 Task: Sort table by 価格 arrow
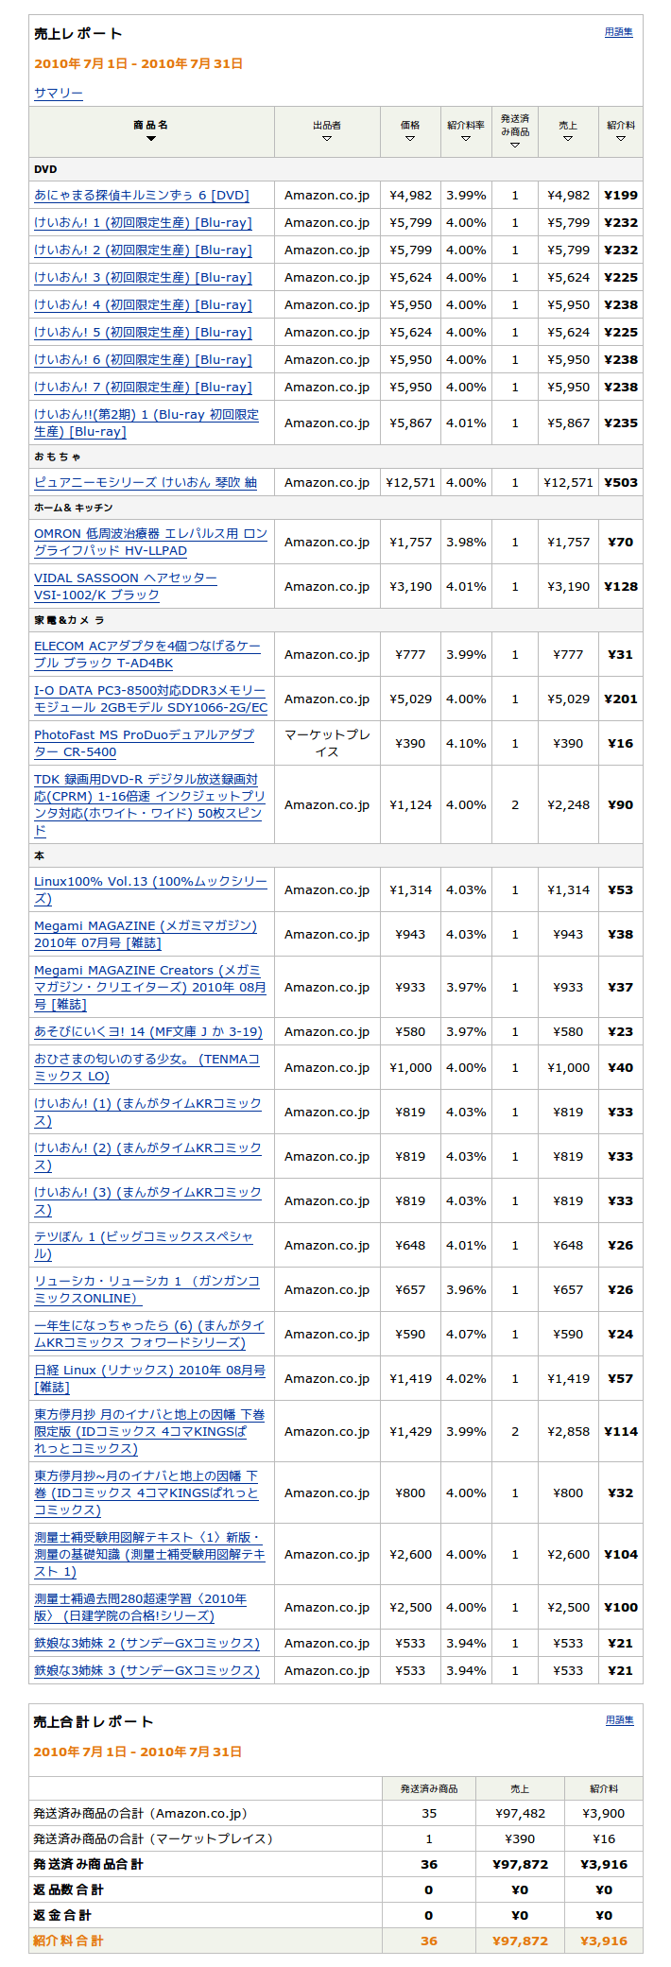click(x=410, y=139)
